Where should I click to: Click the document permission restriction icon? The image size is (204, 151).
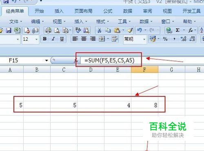(27, 30)
